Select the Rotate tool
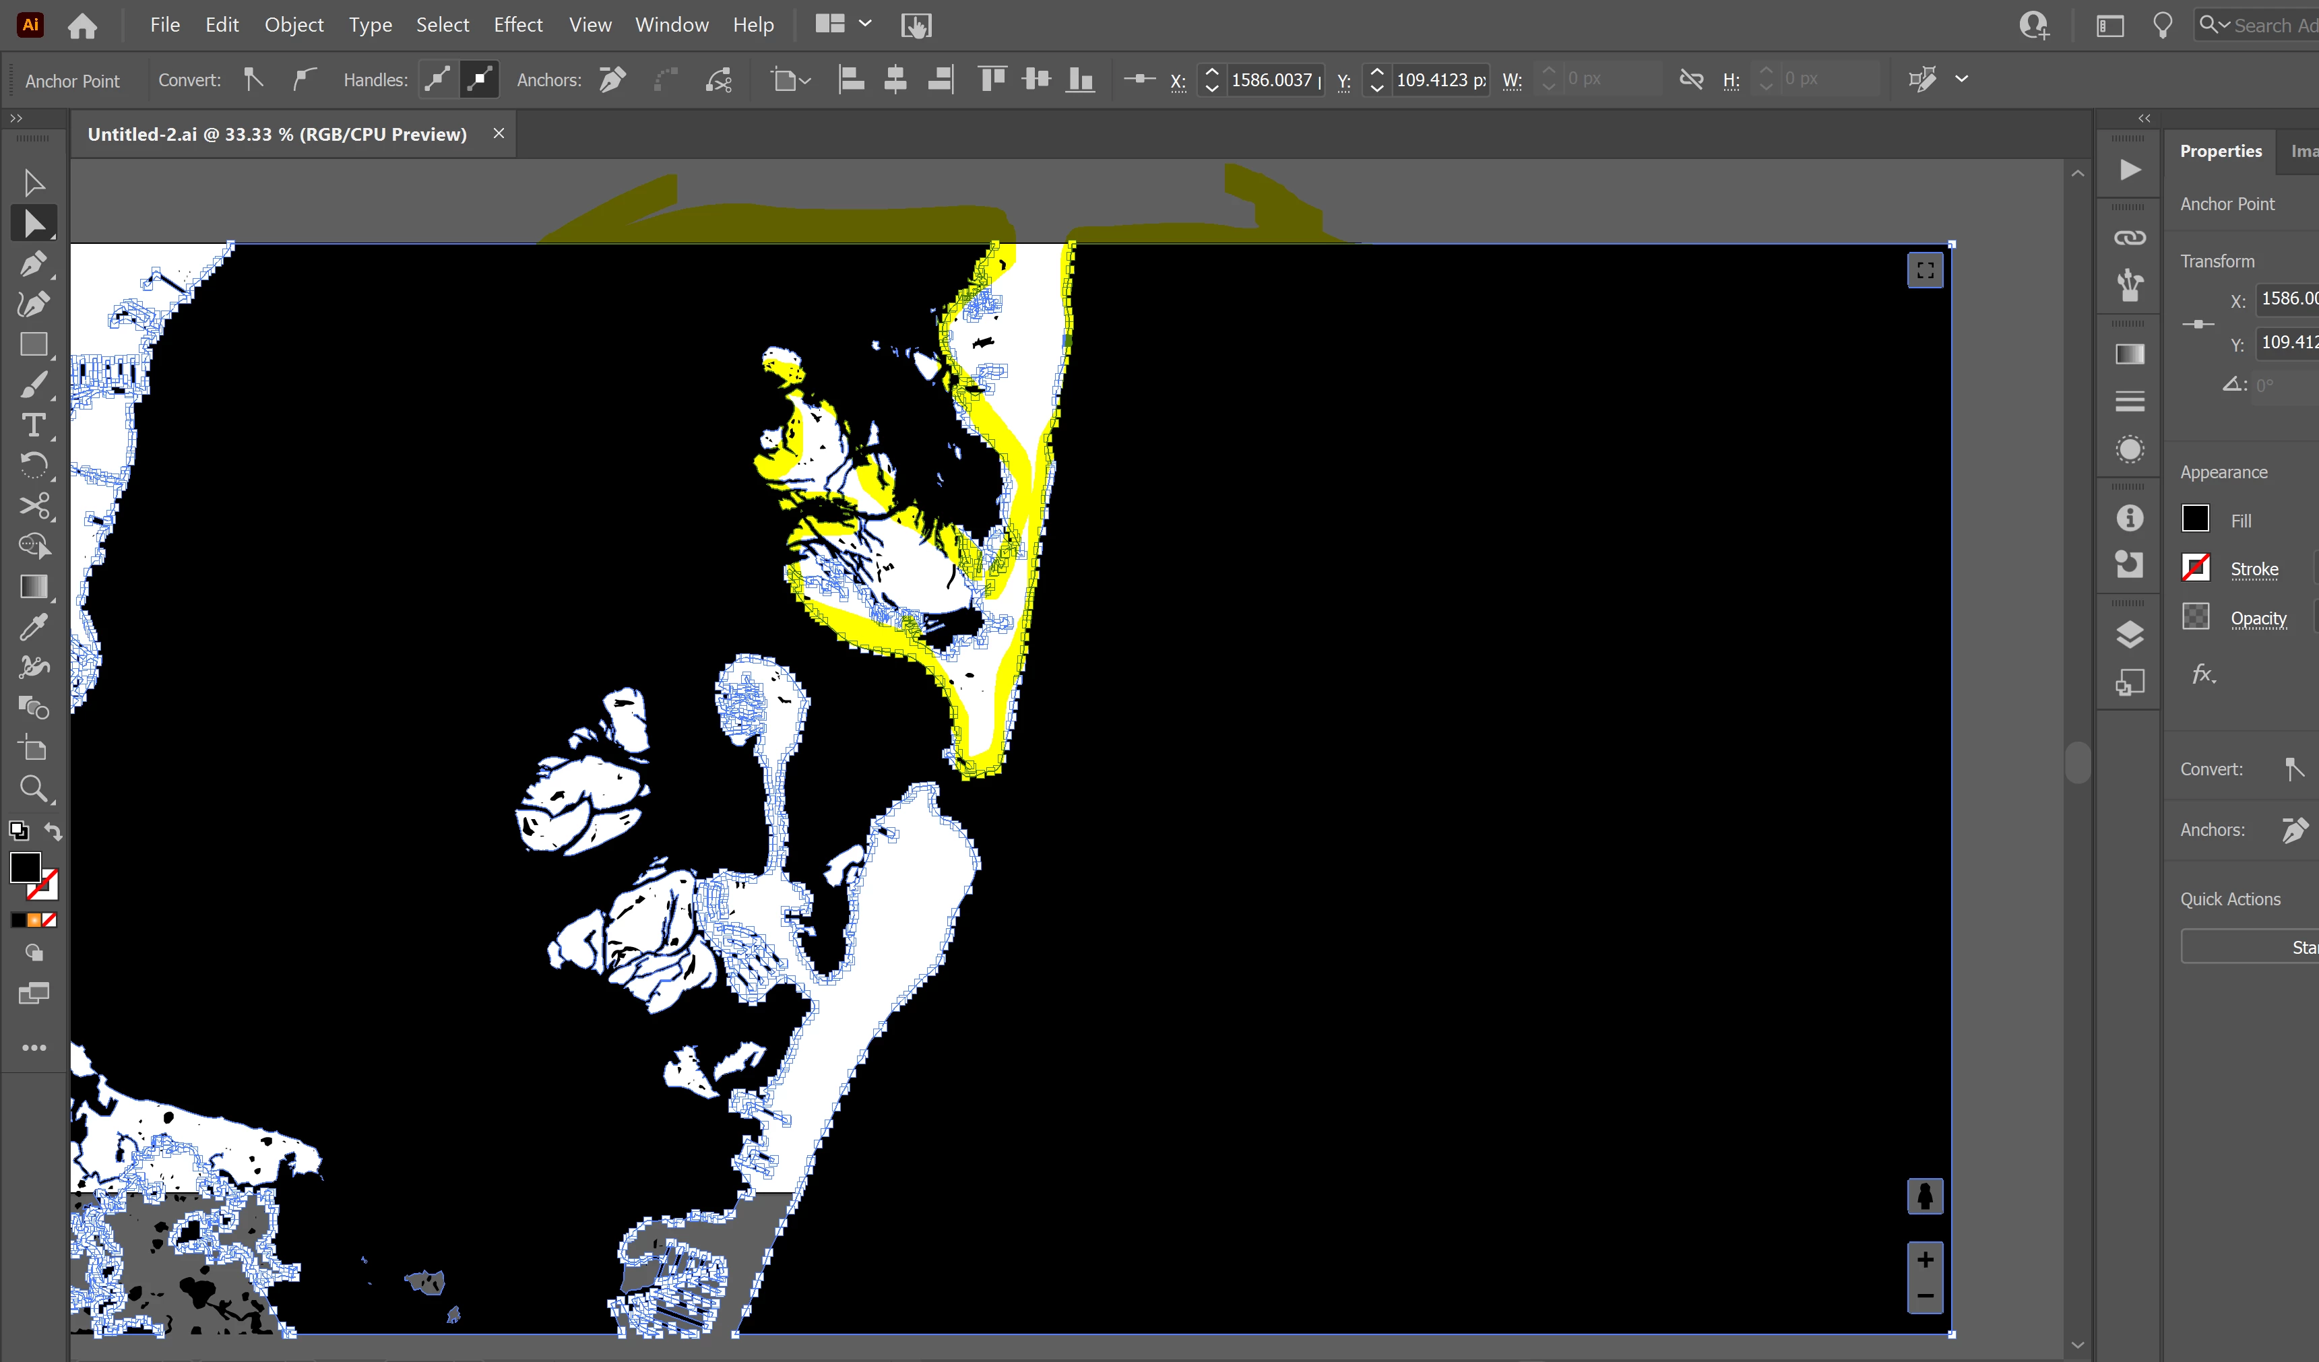The image size is (2319, 1362). coord(33,465)
